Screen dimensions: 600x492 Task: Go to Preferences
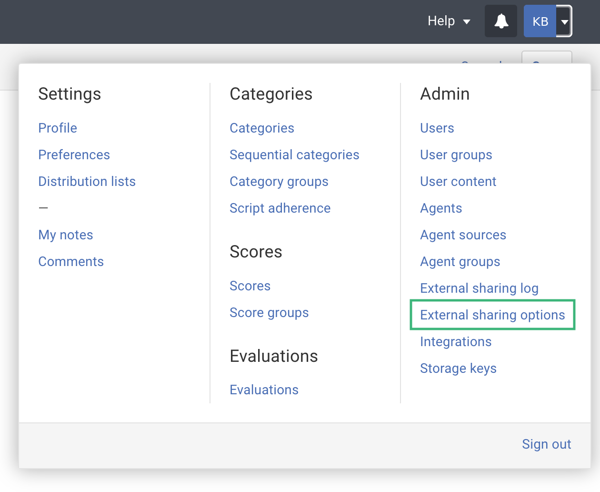[74, 155]
